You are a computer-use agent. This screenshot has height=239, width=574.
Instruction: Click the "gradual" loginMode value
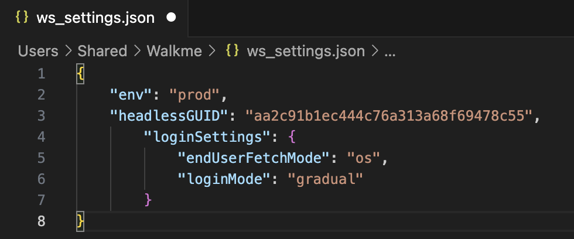326,179
